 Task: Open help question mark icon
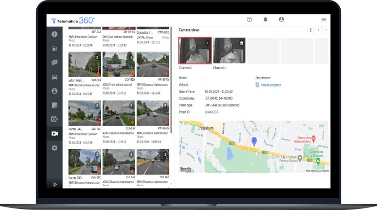click(249, 19)
